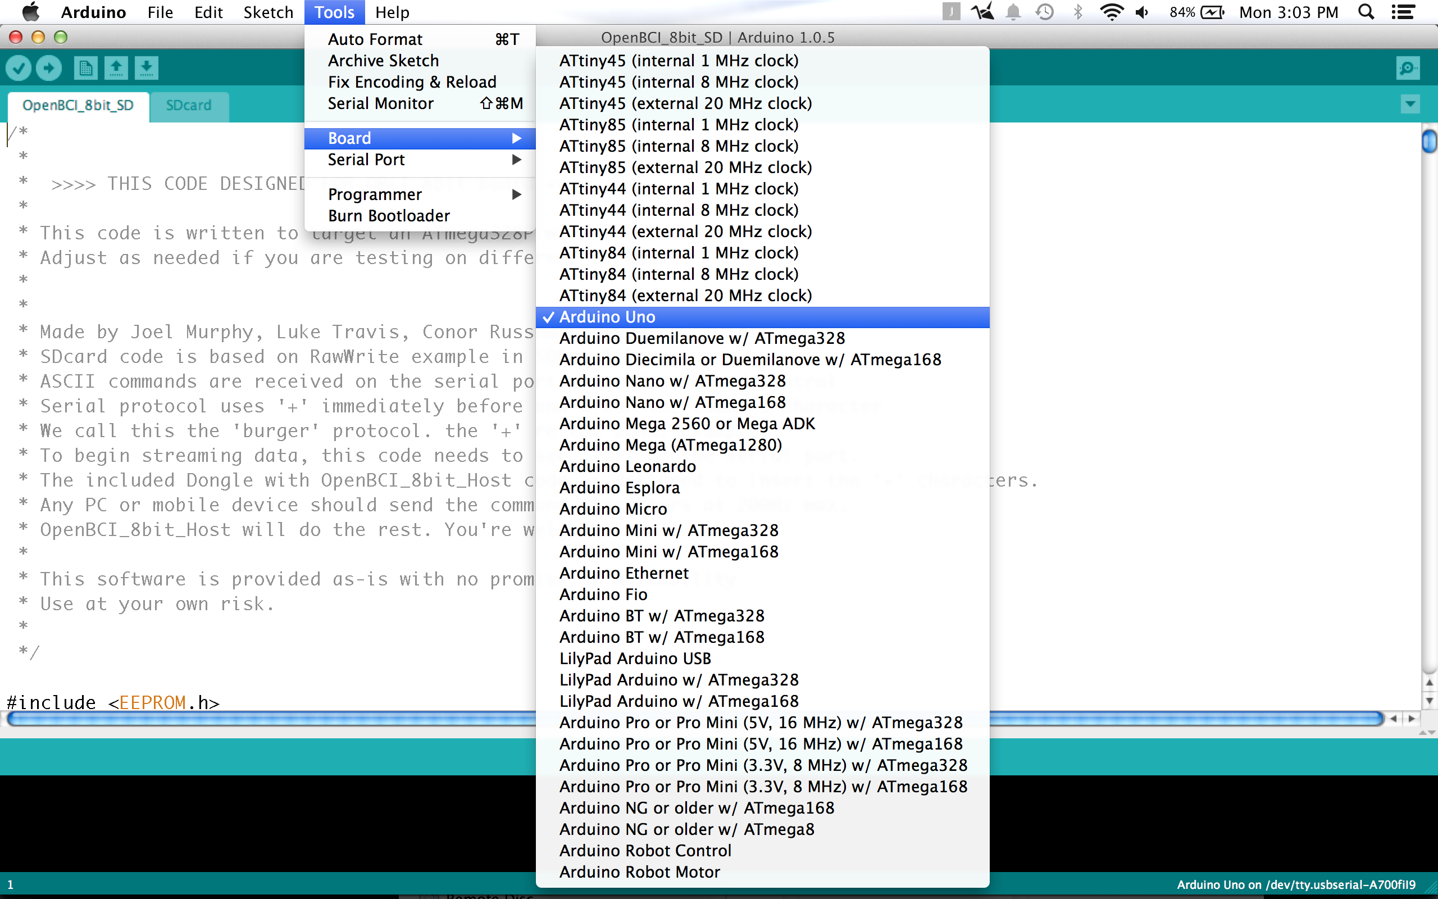
Task: Click the Wi-Fi status icon
Action: point(1111,12)
